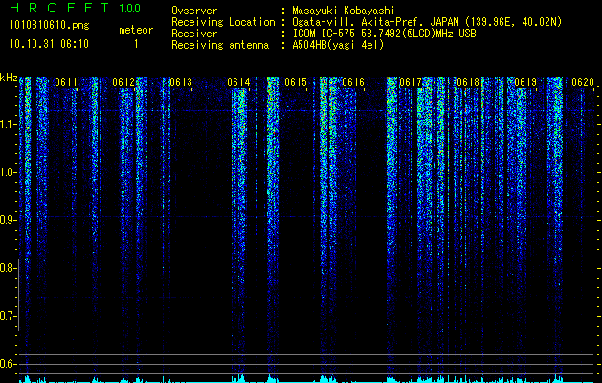Click the 'Receiver' field label
602x383 pixels.
click(x=194, y=34)
